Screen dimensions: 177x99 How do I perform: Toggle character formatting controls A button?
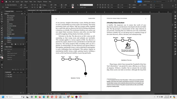pos(3,5)
